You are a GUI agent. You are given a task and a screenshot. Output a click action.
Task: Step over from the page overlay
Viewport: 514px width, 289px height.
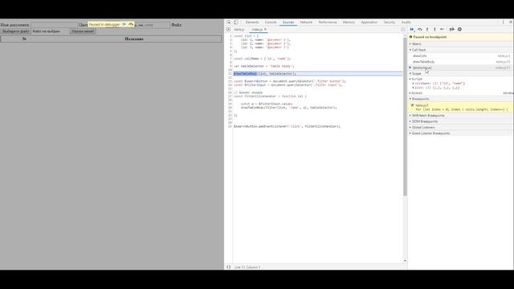click(131, 24)
